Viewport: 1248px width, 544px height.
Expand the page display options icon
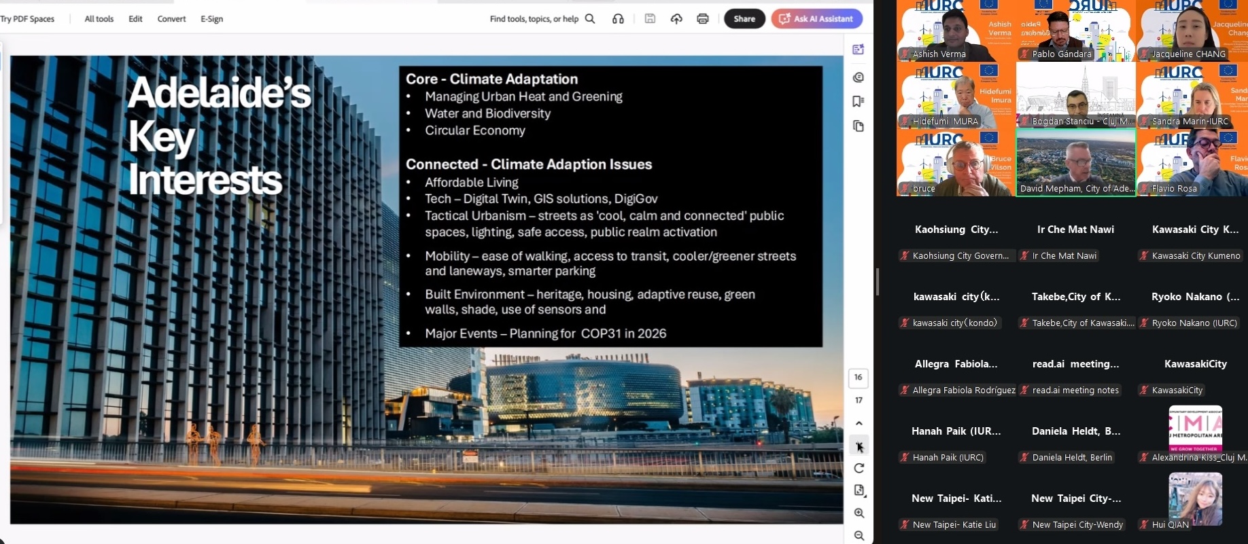(x=859, y=490)
